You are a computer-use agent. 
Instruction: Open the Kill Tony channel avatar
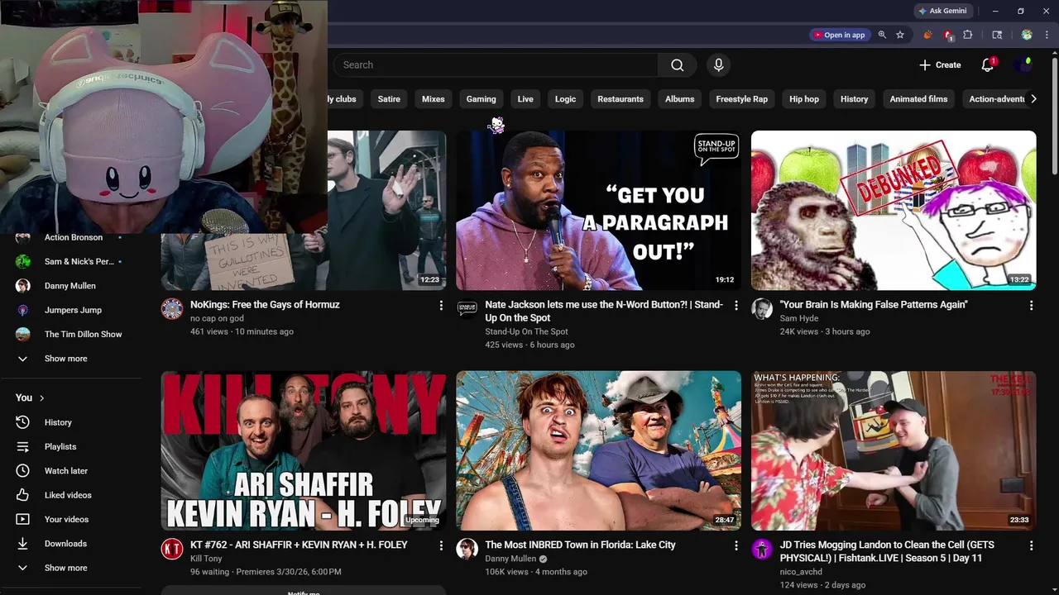point(172,550)
